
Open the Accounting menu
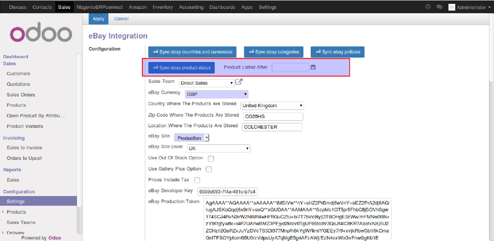(x=191, y=7)
